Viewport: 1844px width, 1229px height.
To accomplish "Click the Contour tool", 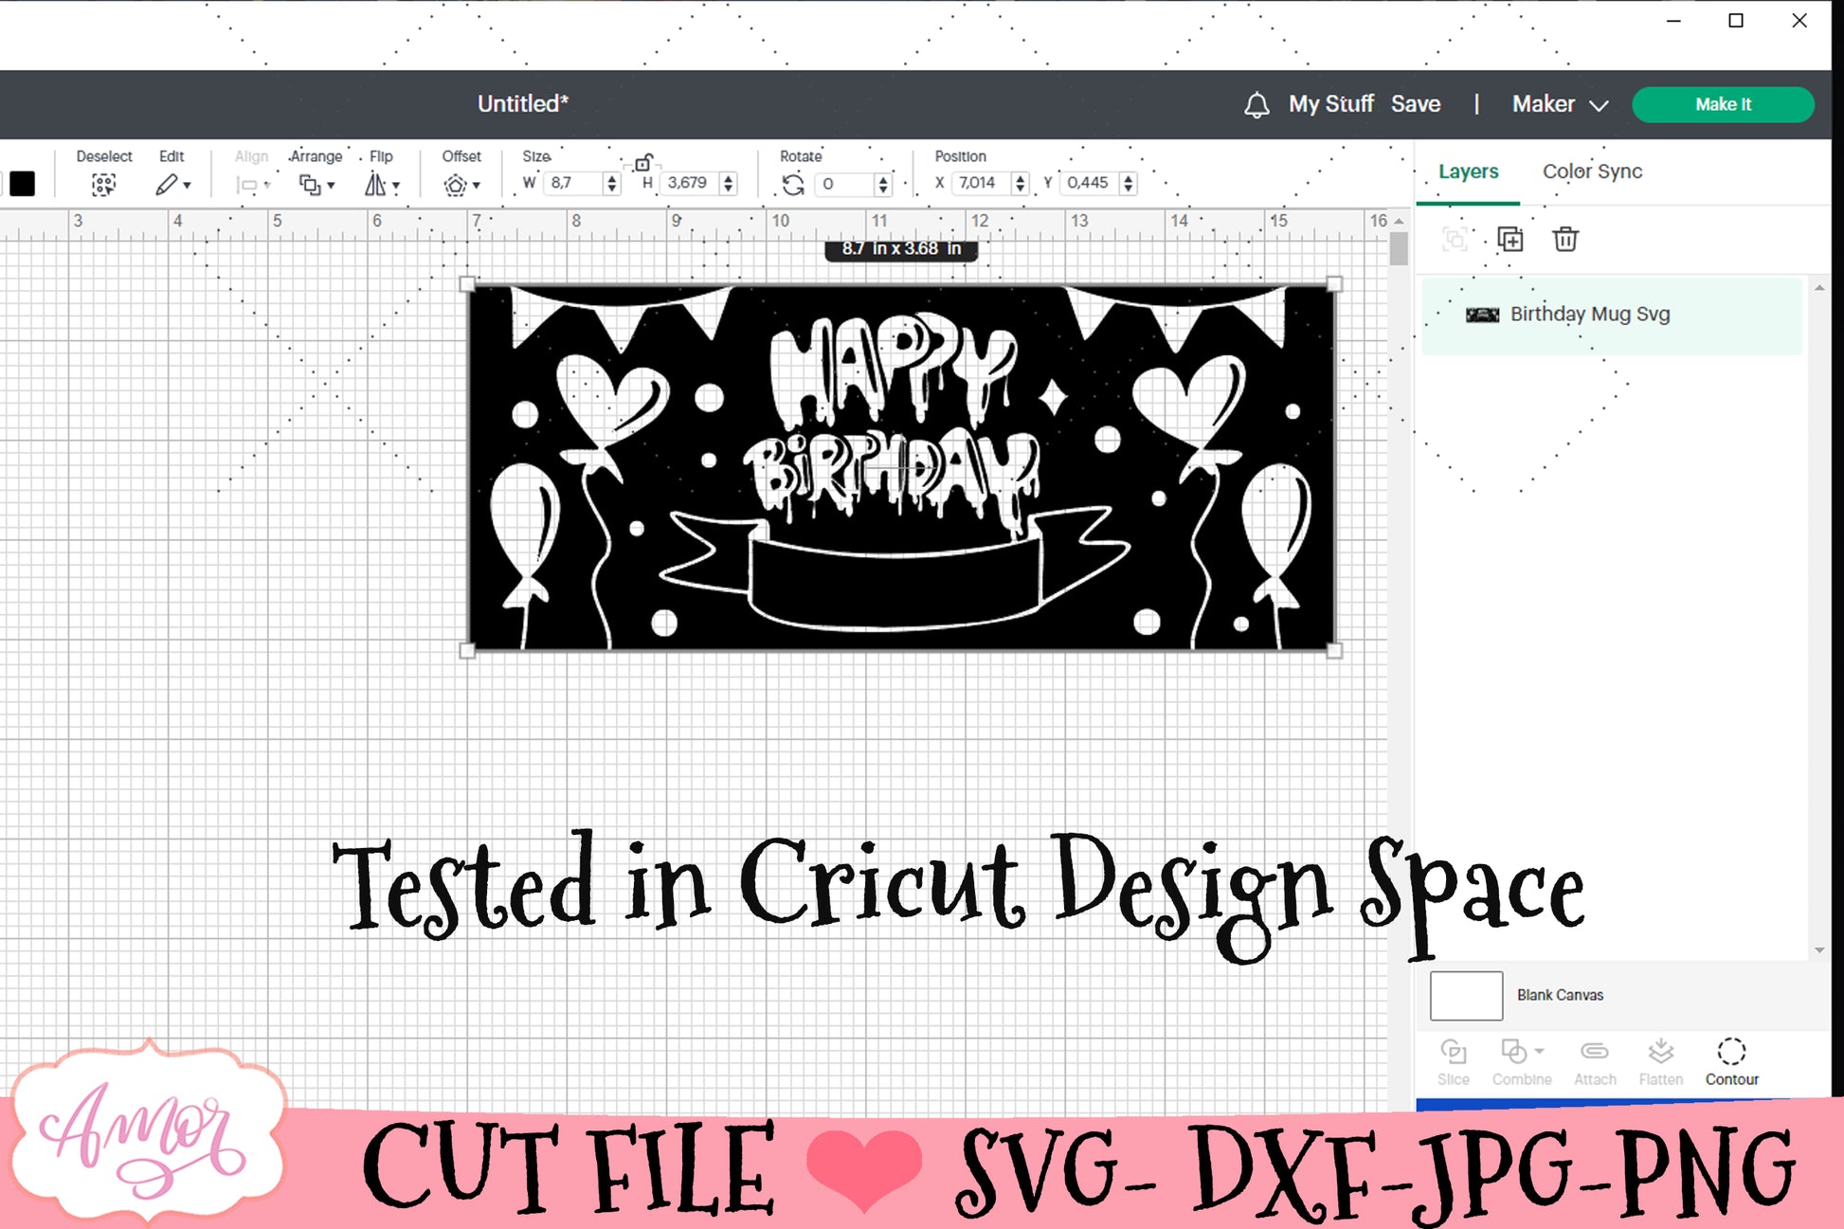I will pos(1731,1062).
